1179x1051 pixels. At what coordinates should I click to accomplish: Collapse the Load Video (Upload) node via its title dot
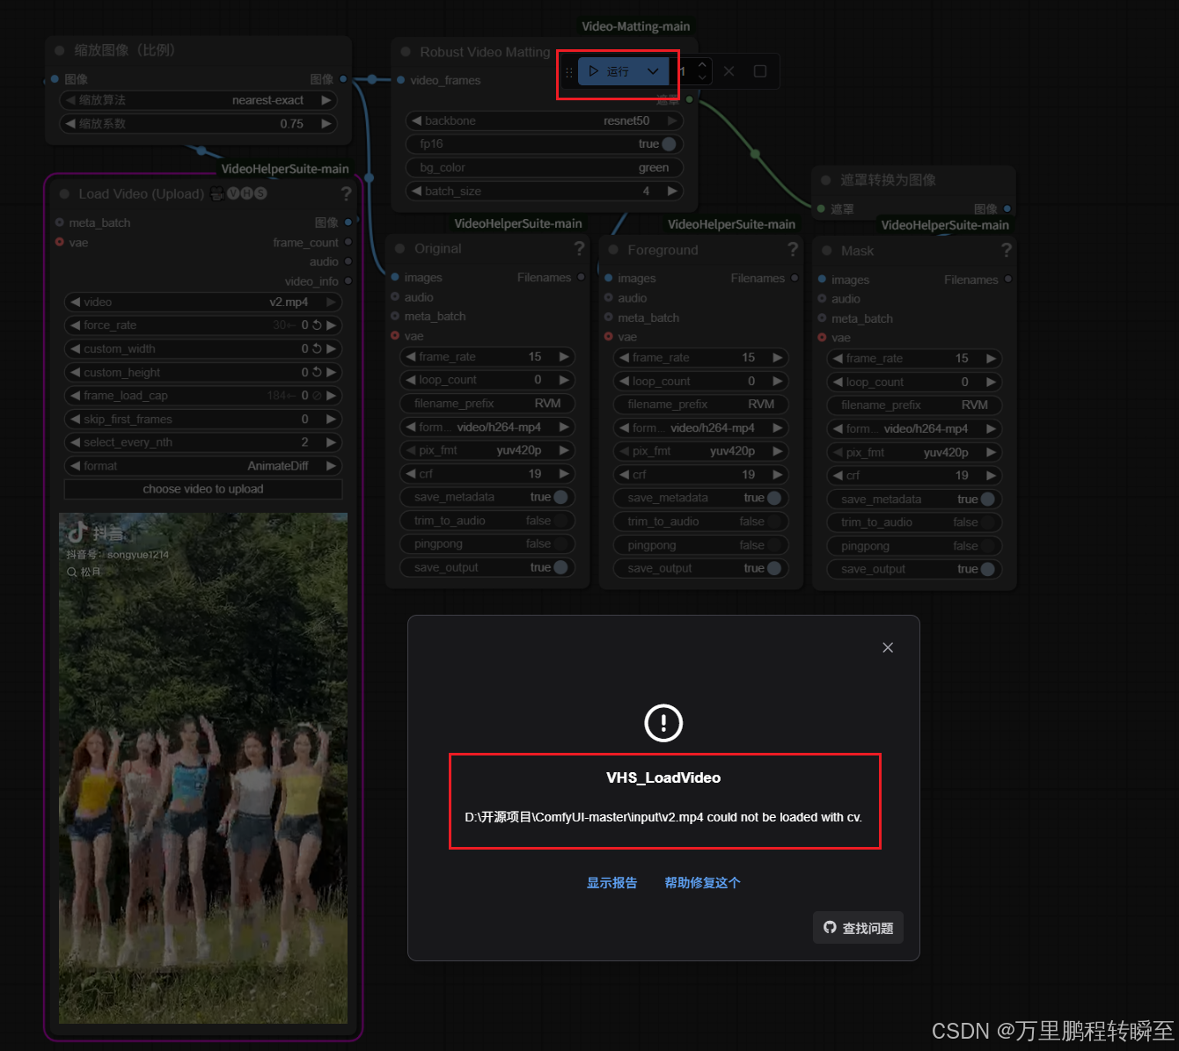[64, 193]
